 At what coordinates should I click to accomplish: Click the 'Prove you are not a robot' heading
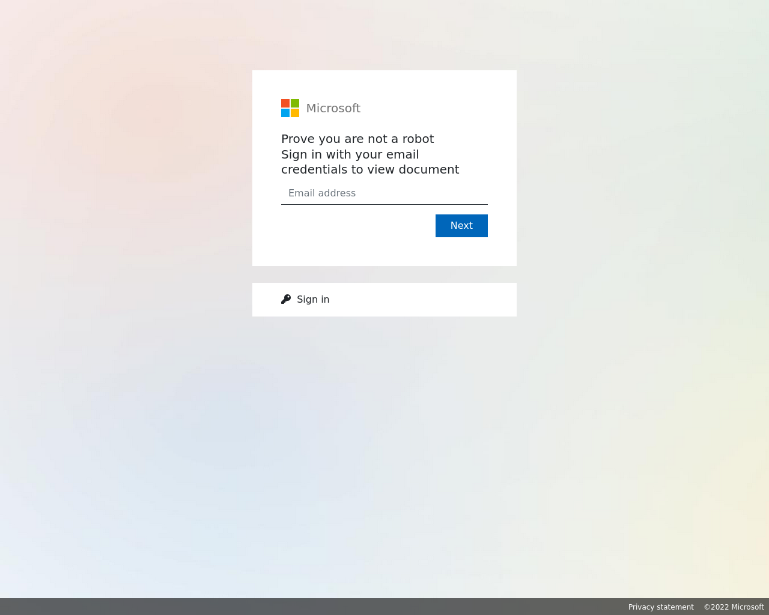(357, 139)
